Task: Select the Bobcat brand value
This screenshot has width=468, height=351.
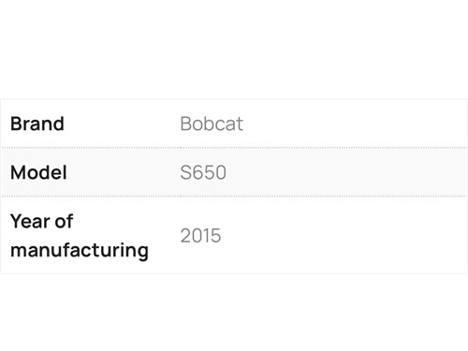Action: [212, 124]
